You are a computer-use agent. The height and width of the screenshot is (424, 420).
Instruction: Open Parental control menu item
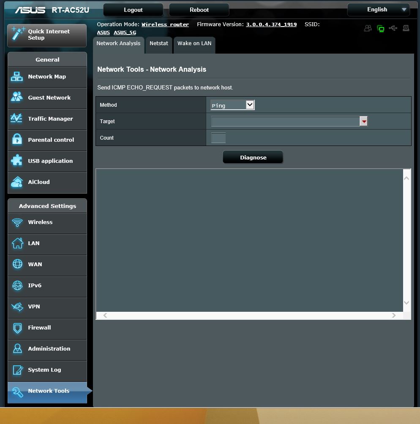[x=47, y=140]
